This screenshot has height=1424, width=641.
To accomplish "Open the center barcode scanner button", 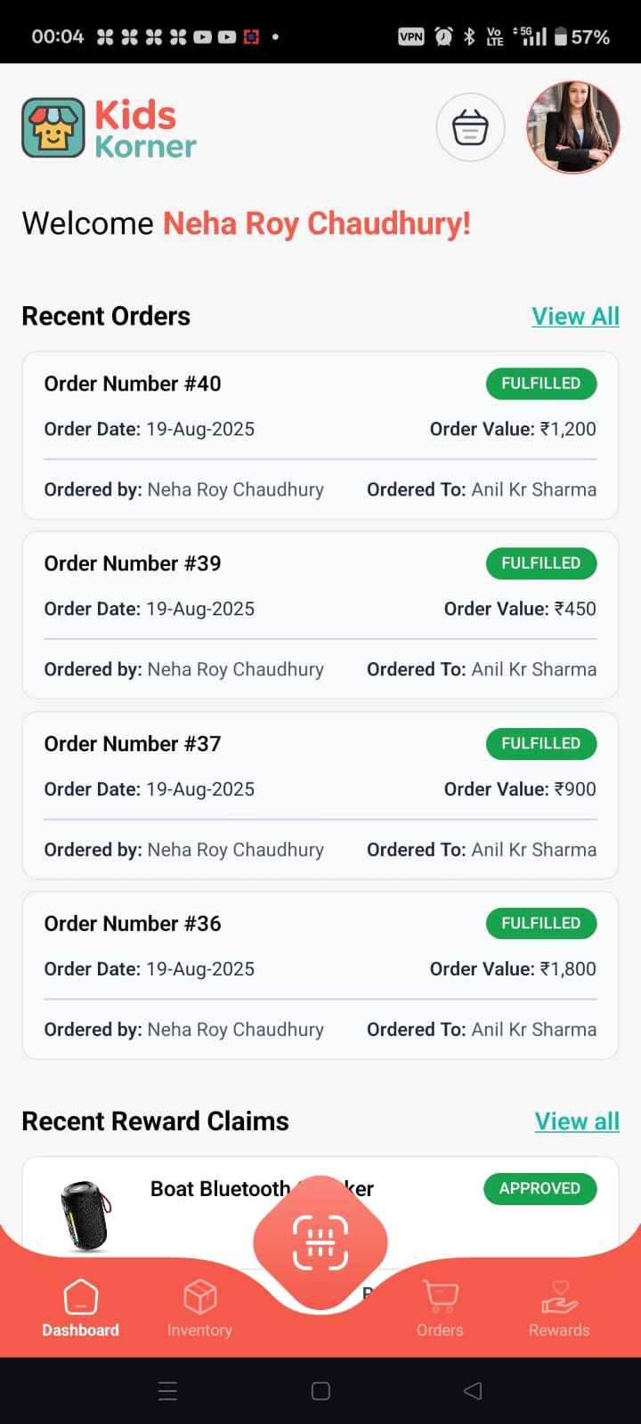I will pos(320,1242).
